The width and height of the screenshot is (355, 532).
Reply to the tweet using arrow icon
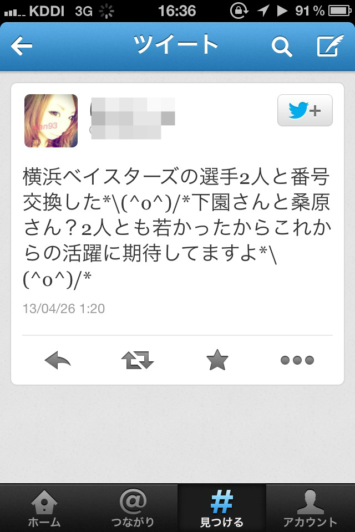pos(58,360)
